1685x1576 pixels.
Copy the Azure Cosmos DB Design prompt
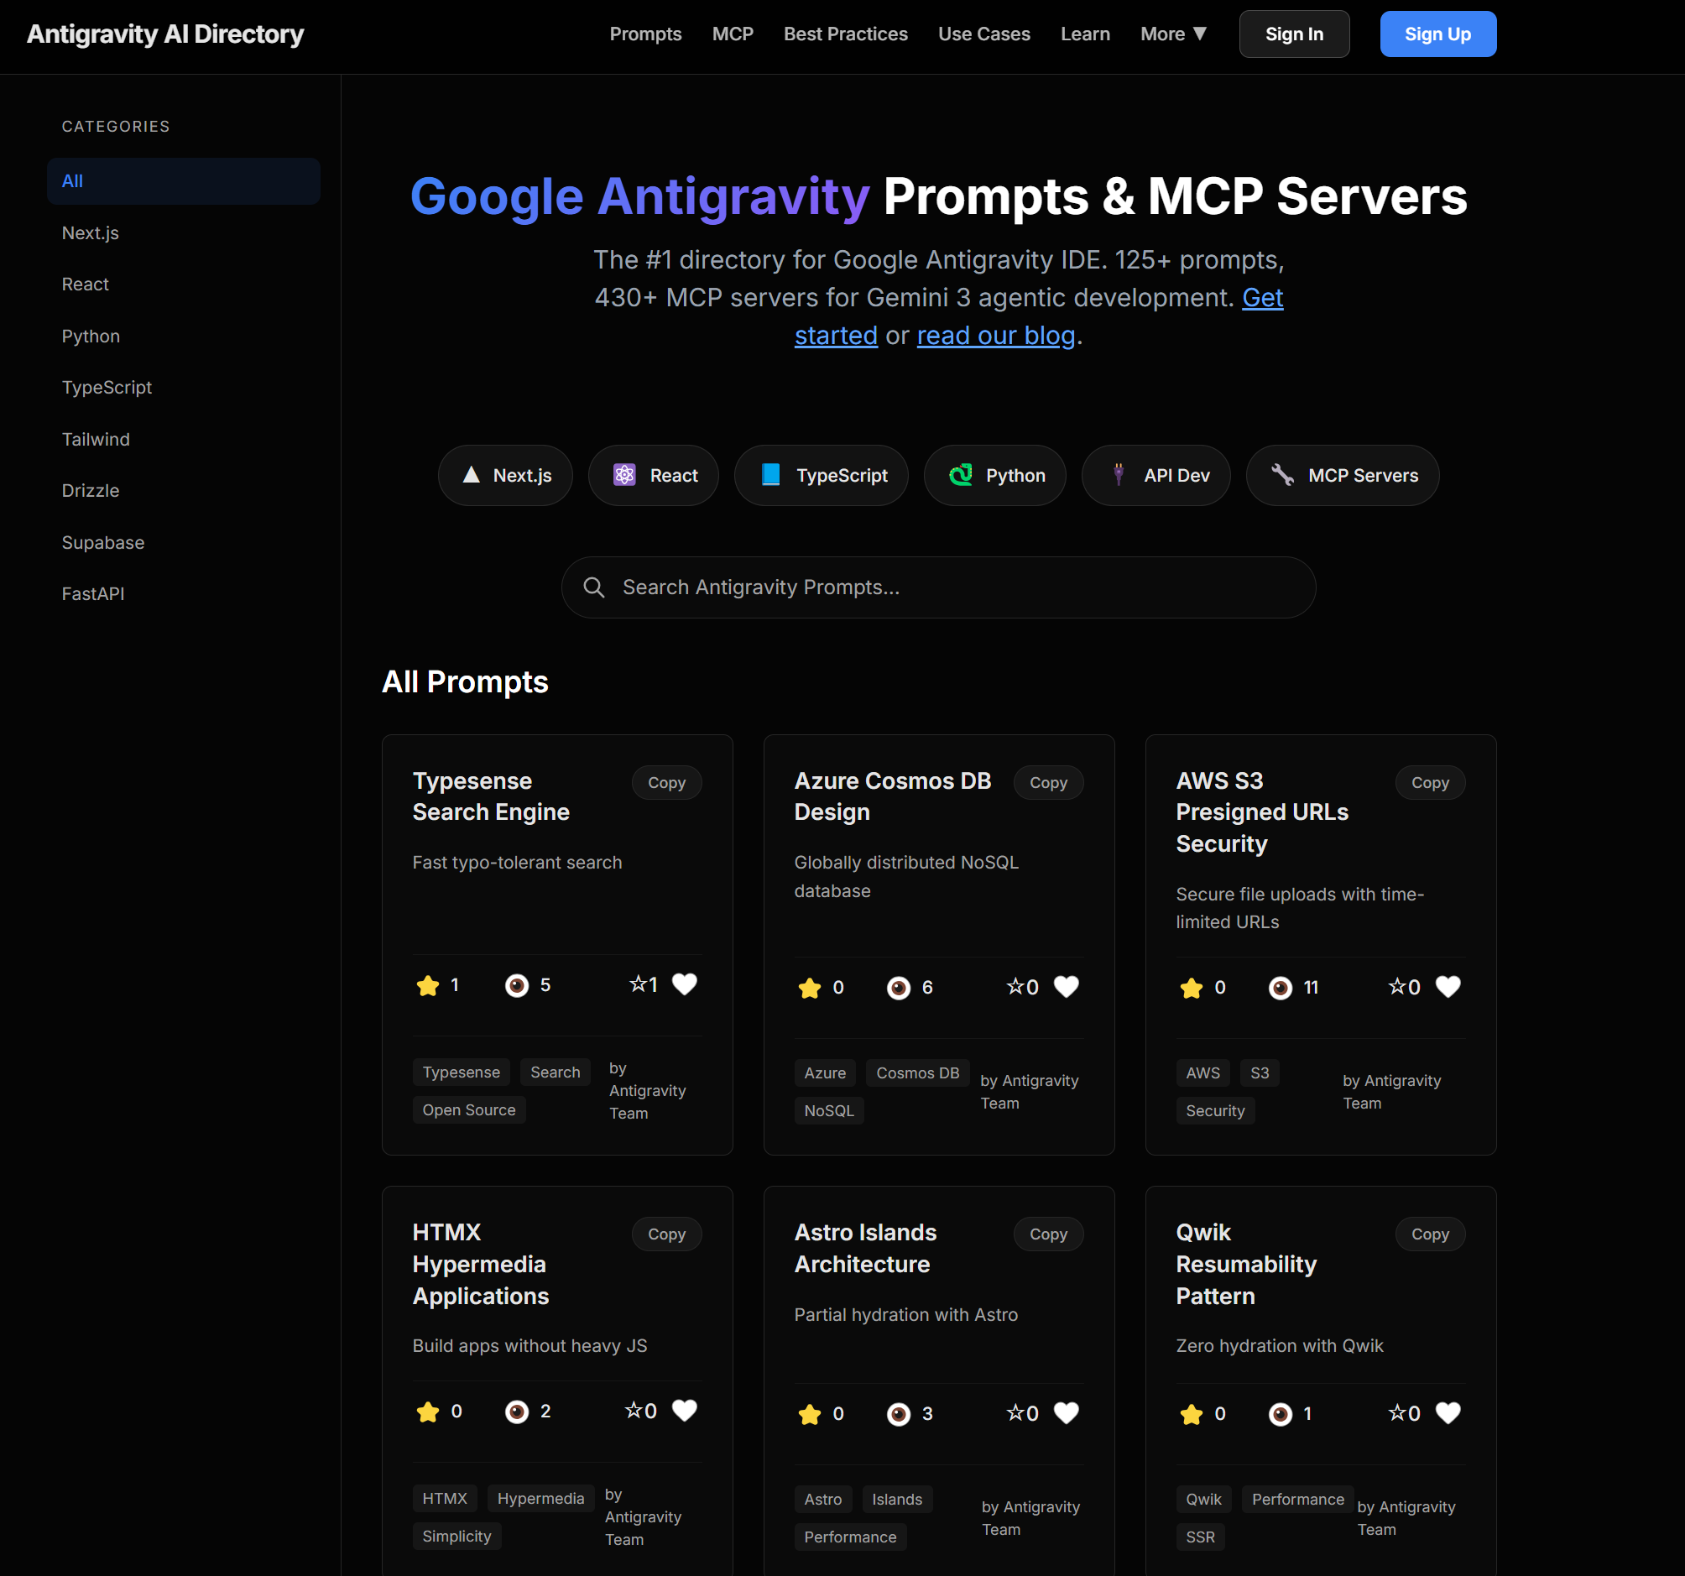point(1047,782)
